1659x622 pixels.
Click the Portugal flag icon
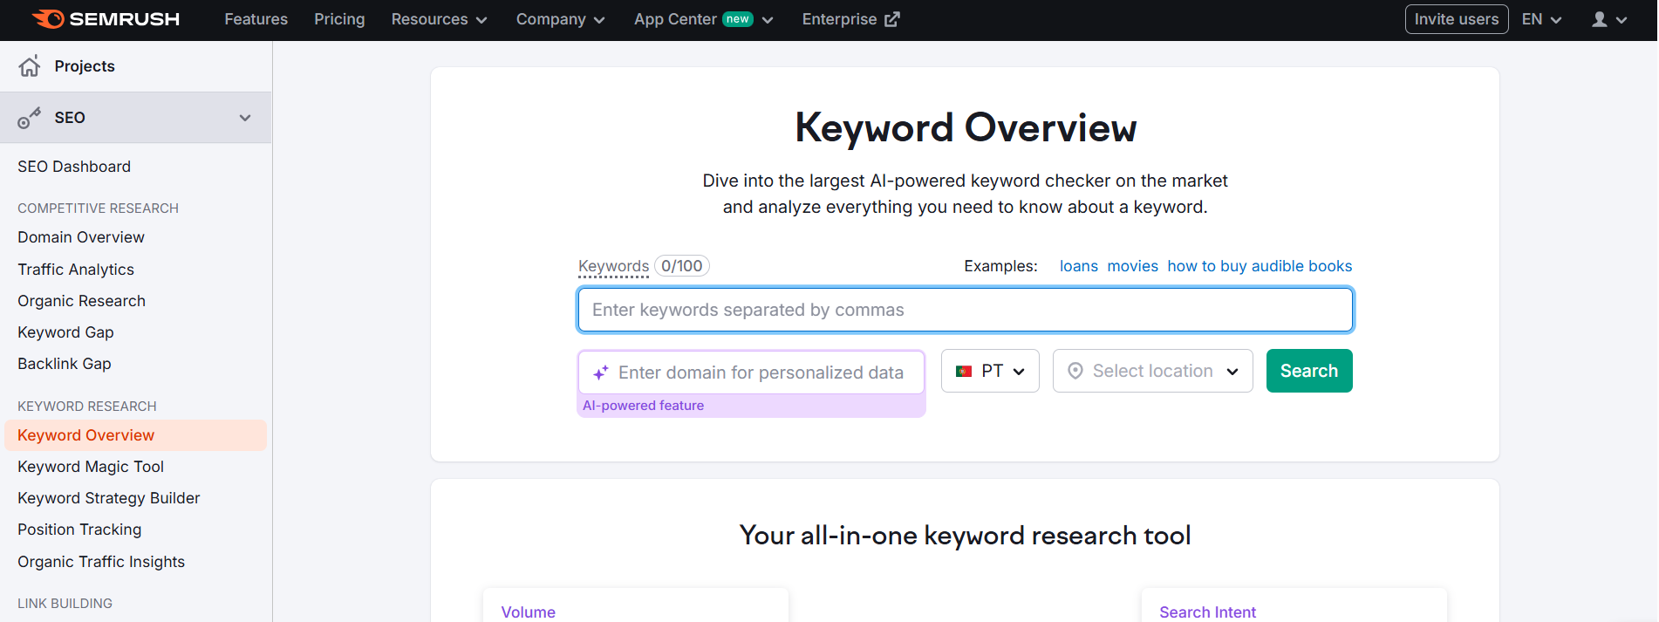coord(964,372)
